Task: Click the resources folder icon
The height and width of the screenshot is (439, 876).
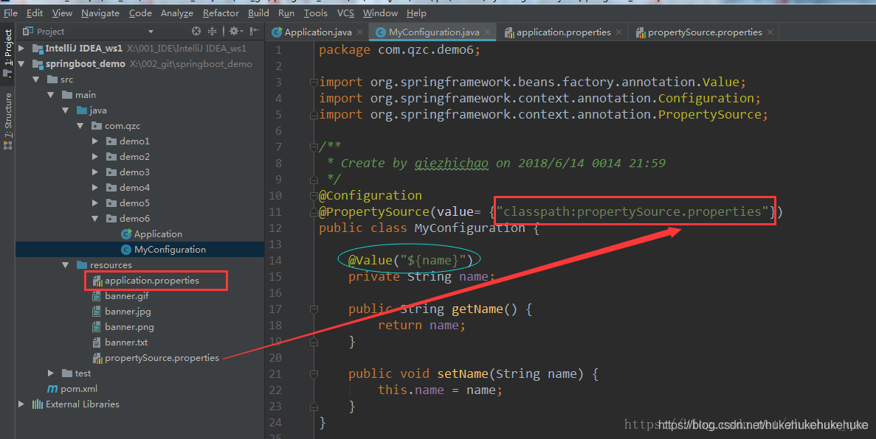Action: click(82, 265)
